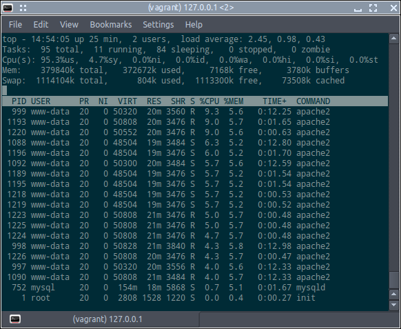The width and height of the screenshot is (401, 329).
Task: Open the Edit menu
Action: point(41,25)
